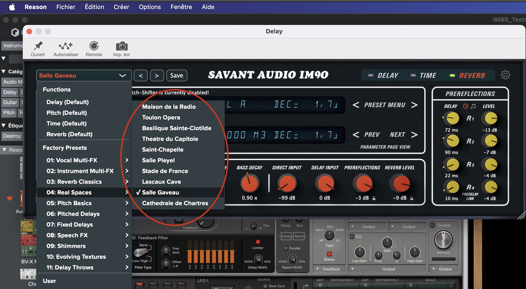This screenshot has width=526, height=289.
Task: Click the lock icon beside Reverb Level
Action: pyautogui.click(x=412, y=198)
